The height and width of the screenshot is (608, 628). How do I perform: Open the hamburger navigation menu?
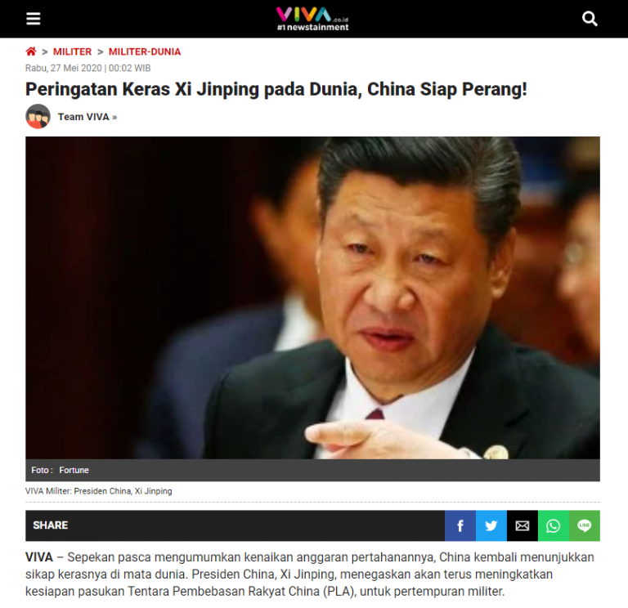34,19
